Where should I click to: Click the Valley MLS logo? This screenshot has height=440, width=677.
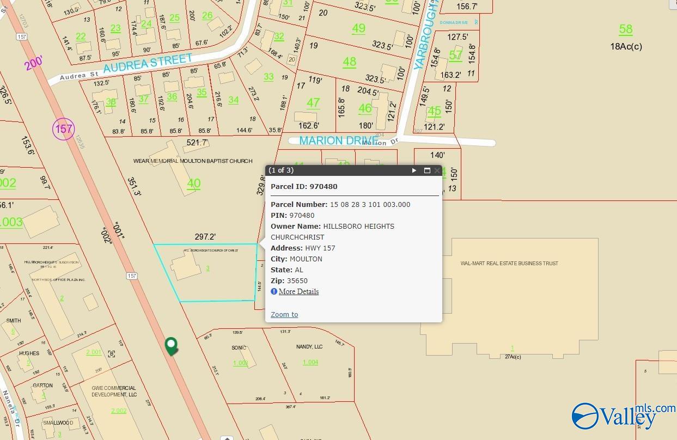(623, 417)
